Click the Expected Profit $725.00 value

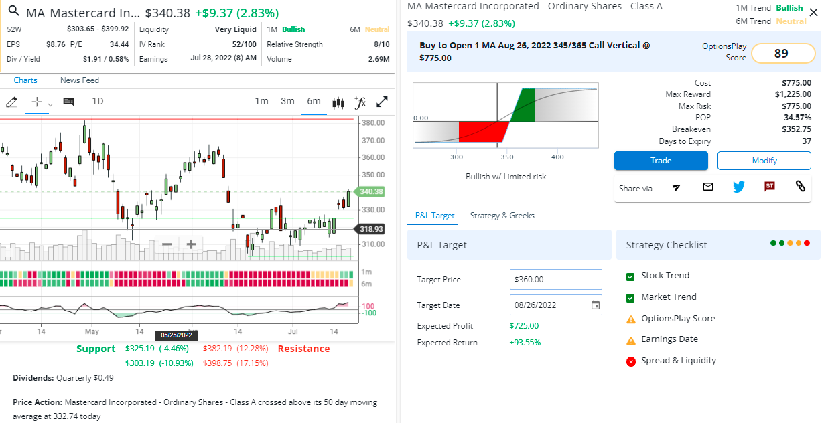click(524, 327)
